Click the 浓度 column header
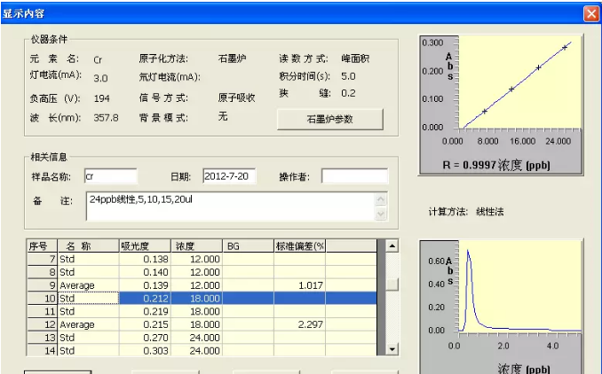Viewport: 602px width, 374px height. (197, 245)
